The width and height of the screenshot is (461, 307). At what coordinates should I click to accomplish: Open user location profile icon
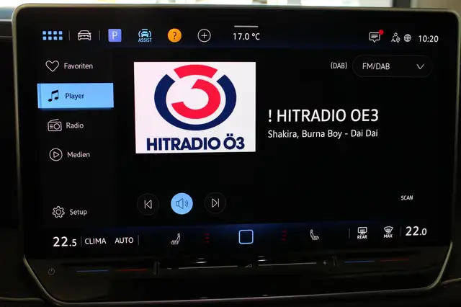395,37
